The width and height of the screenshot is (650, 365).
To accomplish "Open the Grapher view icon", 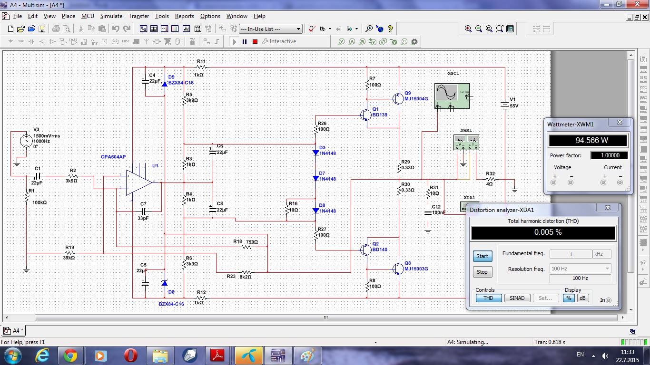I will coord(185,29).
